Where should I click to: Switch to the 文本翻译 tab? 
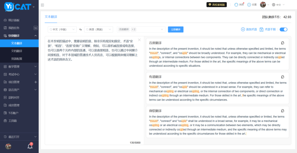[x=51, y=17]
